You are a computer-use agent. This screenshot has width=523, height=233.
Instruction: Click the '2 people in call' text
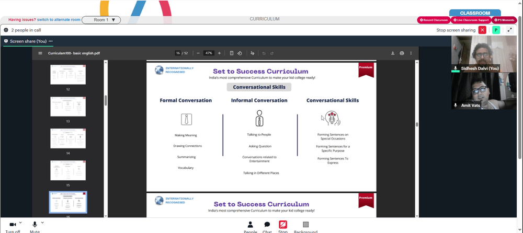click(26, 30)
